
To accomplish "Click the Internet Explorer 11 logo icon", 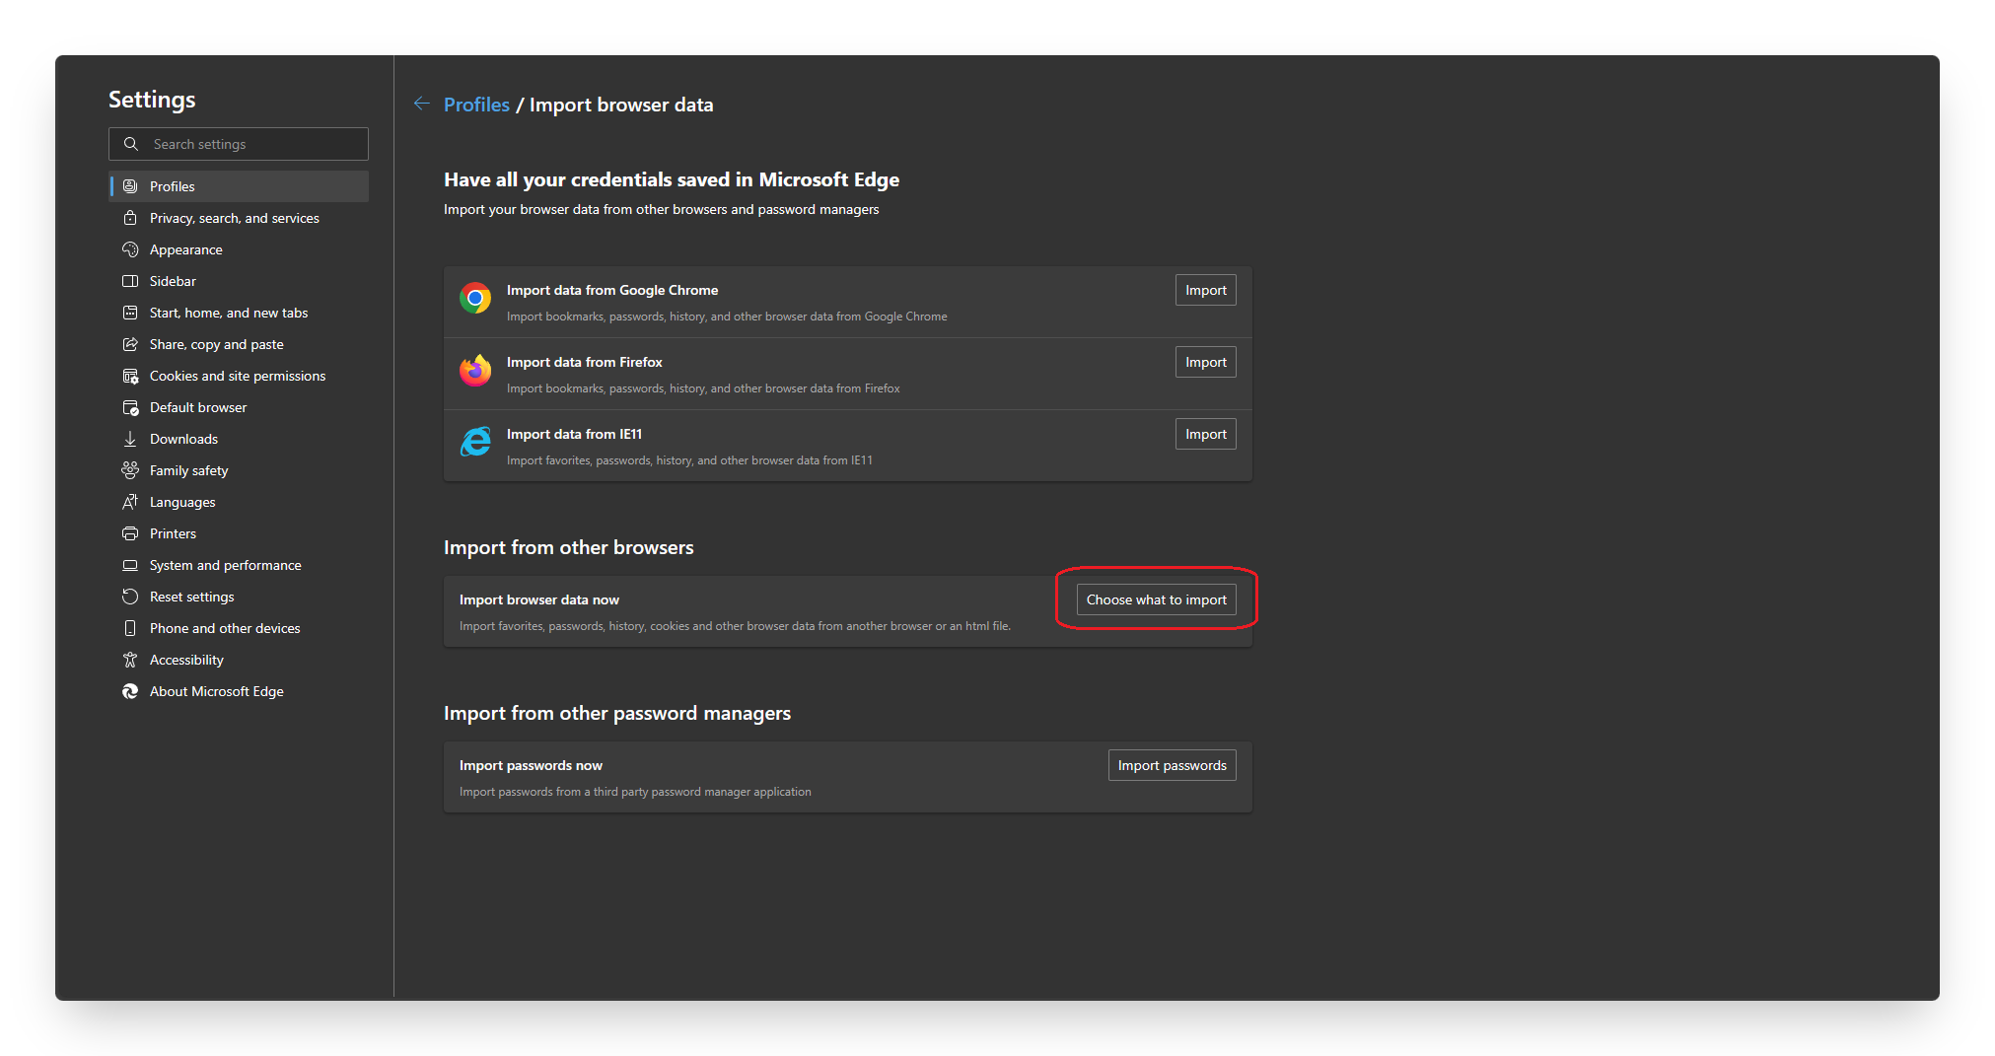I will (x=475, y=442).
